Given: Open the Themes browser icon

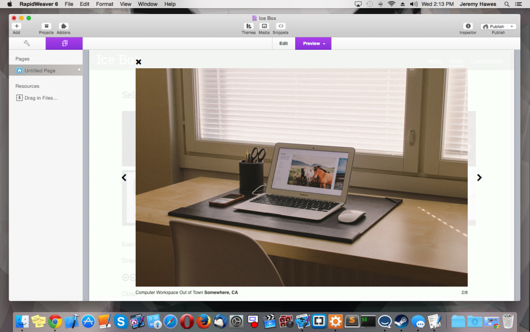Looking at the screenshot, I should pyautogui.click(x=248, y=26).
